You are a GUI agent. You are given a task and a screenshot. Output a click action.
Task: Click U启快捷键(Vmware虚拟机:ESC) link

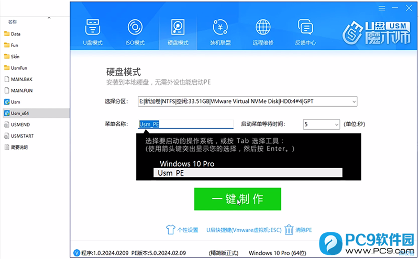[244, 230]
